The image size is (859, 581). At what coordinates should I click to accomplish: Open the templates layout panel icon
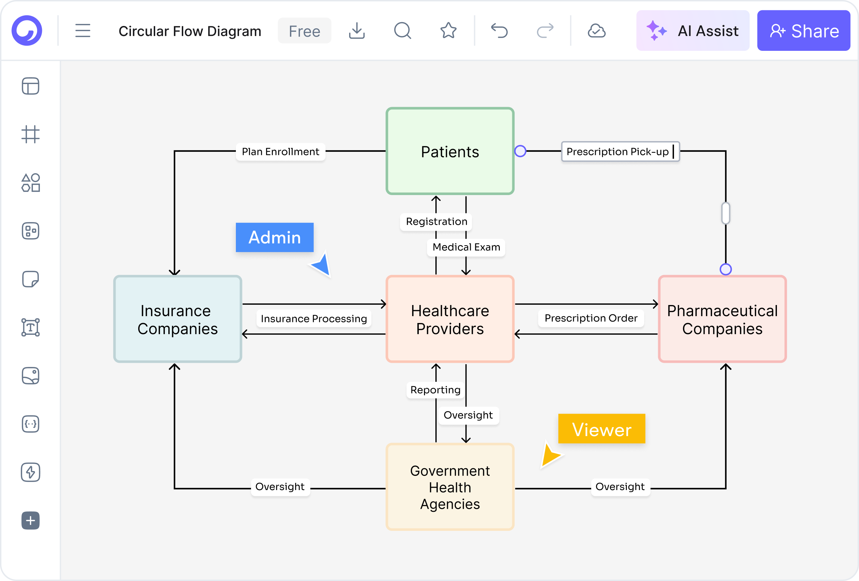click(x=31, y=86)
